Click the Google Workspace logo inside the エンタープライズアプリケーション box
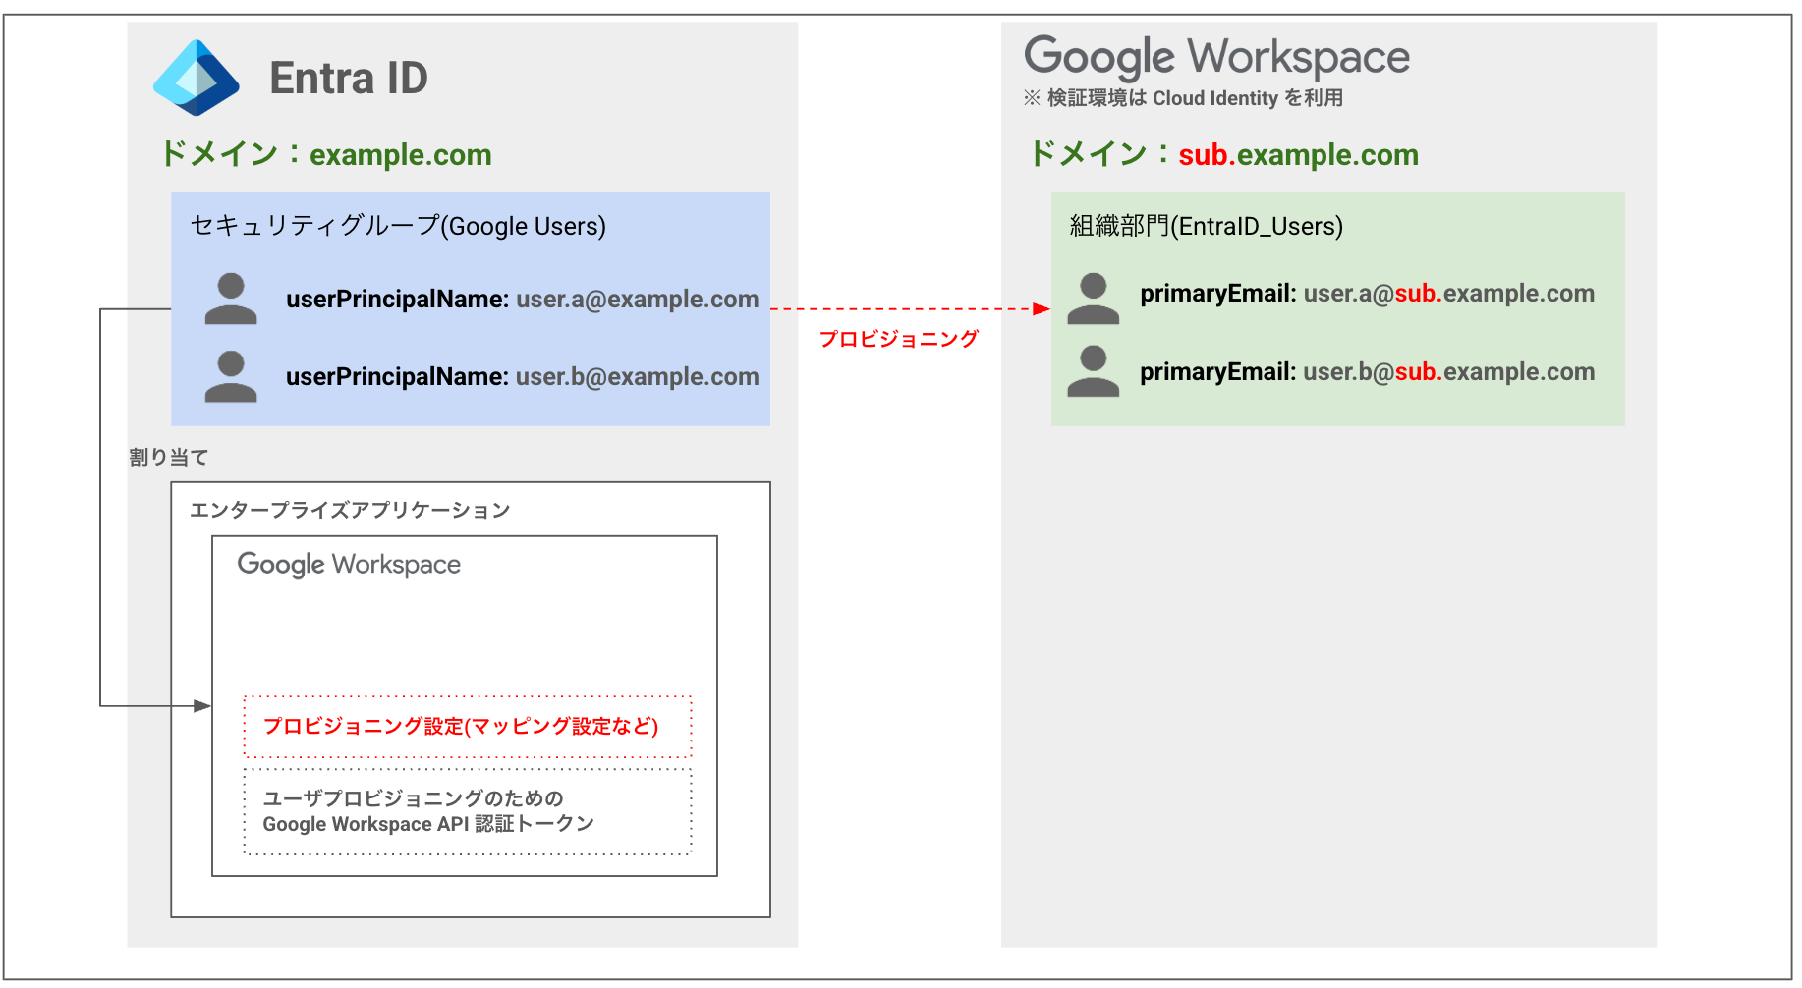The width and height of the screenshot is (1802, 988). tap(349, 565)
